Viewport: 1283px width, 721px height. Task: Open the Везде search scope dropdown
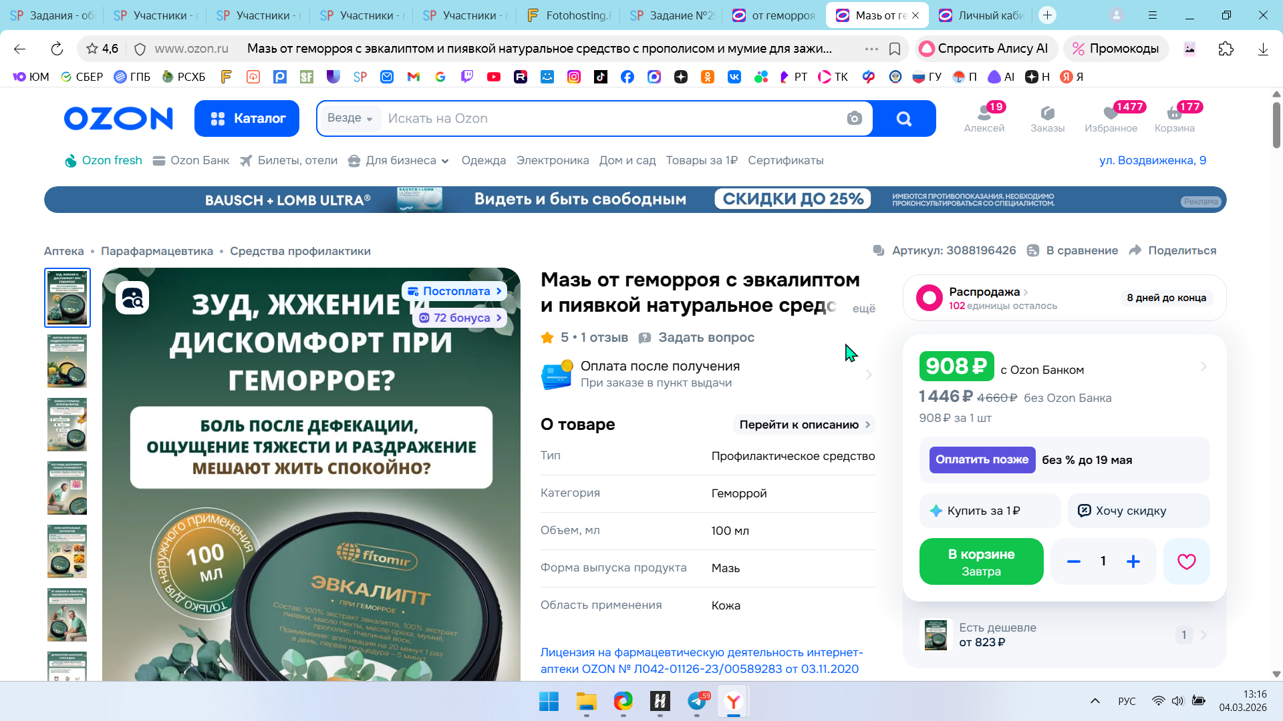[349, 118]
